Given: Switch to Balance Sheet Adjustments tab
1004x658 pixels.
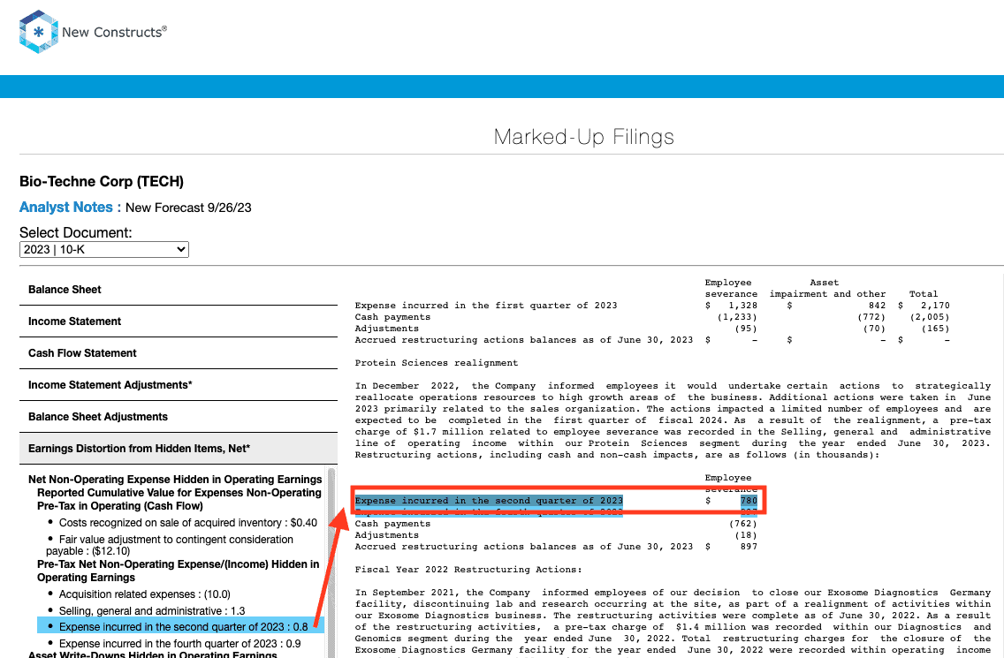Looking at the screenshot, I should click(x=179, y=417).
